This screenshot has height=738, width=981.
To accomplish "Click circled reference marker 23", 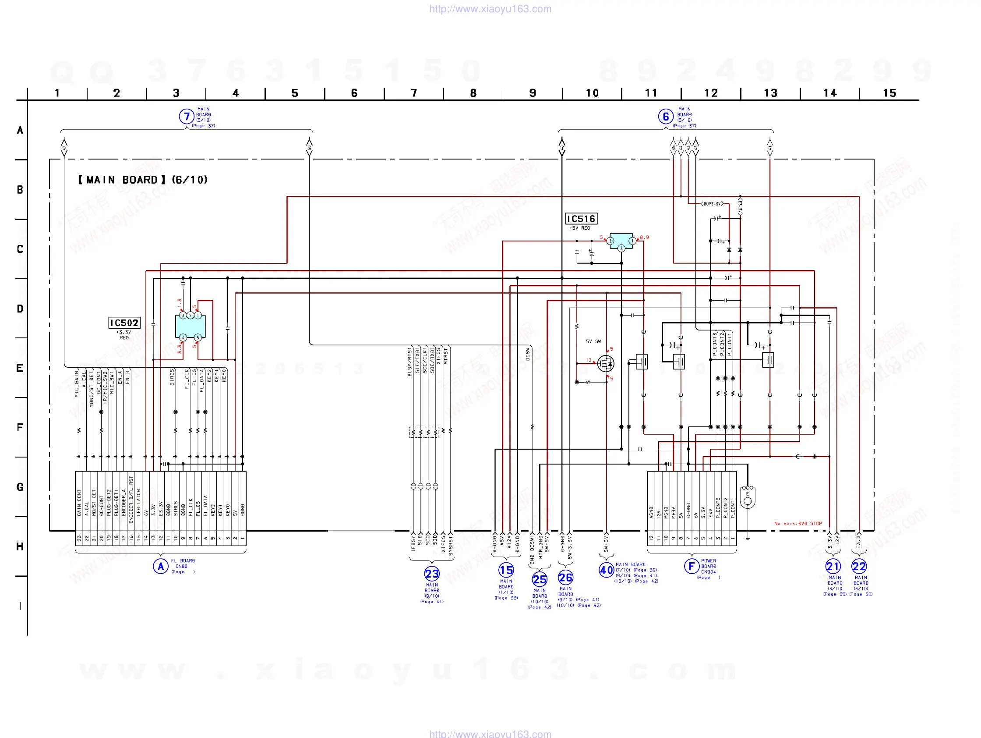I will [x=431, y=574].
